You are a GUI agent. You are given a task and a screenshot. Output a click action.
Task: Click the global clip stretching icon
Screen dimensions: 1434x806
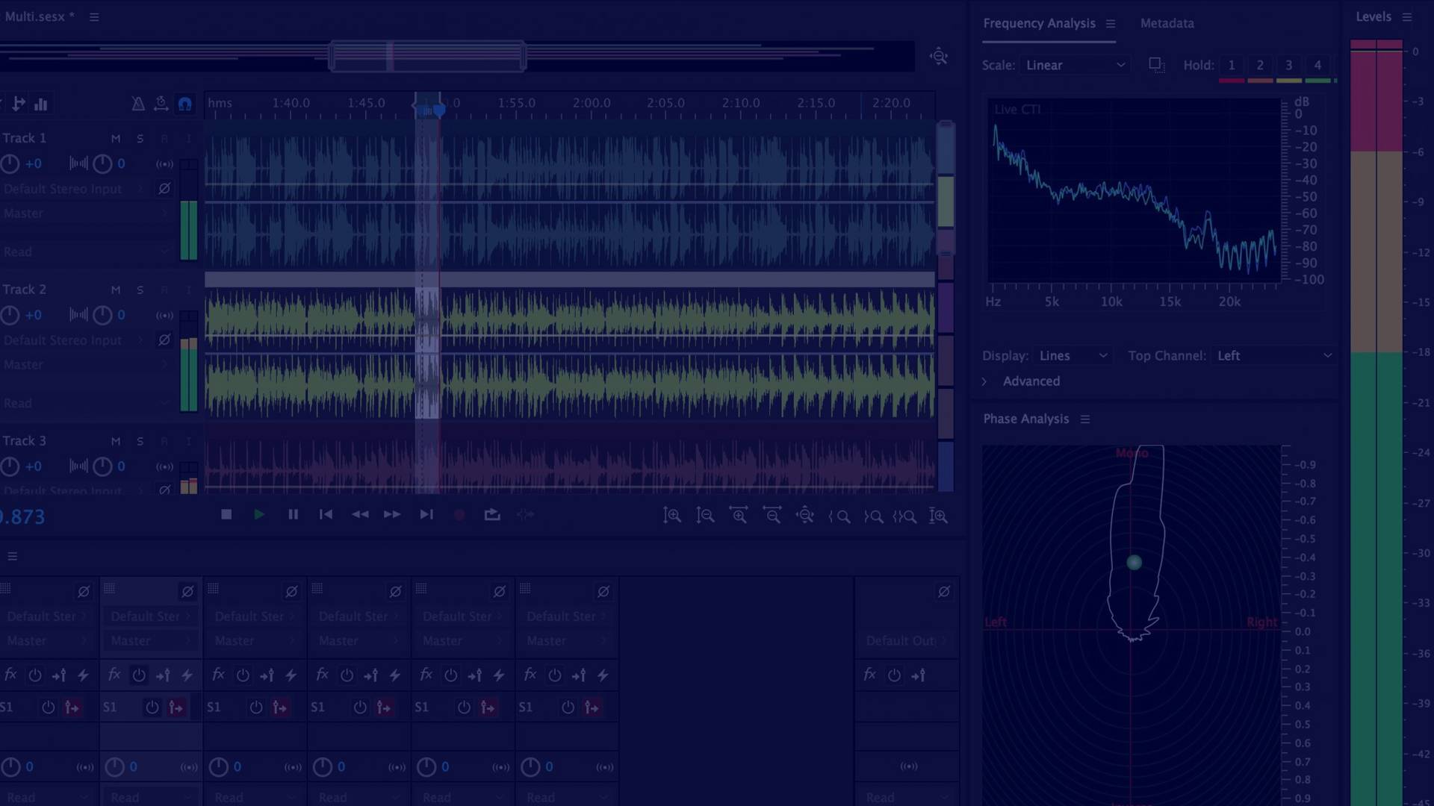[x=161, y=104]
